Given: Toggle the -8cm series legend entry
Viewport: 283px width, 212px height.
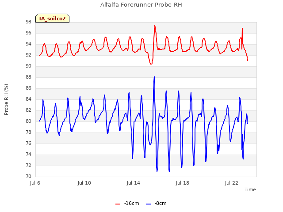Looking at the screenshot, I should 156,203.
